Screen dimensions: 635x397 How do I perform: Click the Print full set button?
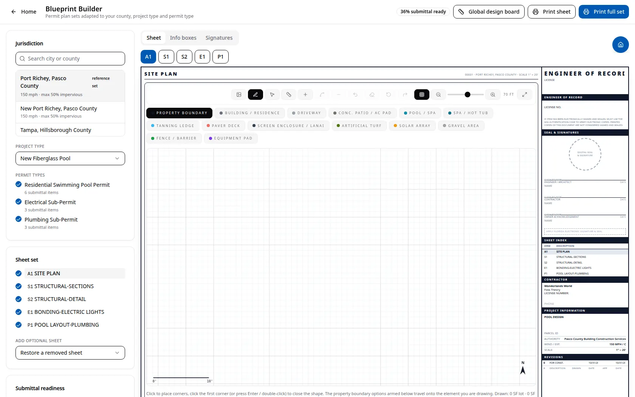pos(604,12)
